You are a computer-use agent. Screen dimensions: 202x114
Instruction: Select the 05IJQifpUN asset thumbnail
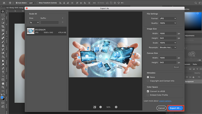pos(31,31)
